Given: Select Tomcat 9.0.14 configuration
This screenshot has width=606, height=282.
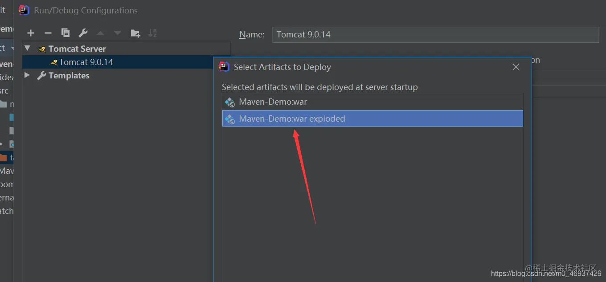Looking at the screenshot, I should click(x=126, y=62).
